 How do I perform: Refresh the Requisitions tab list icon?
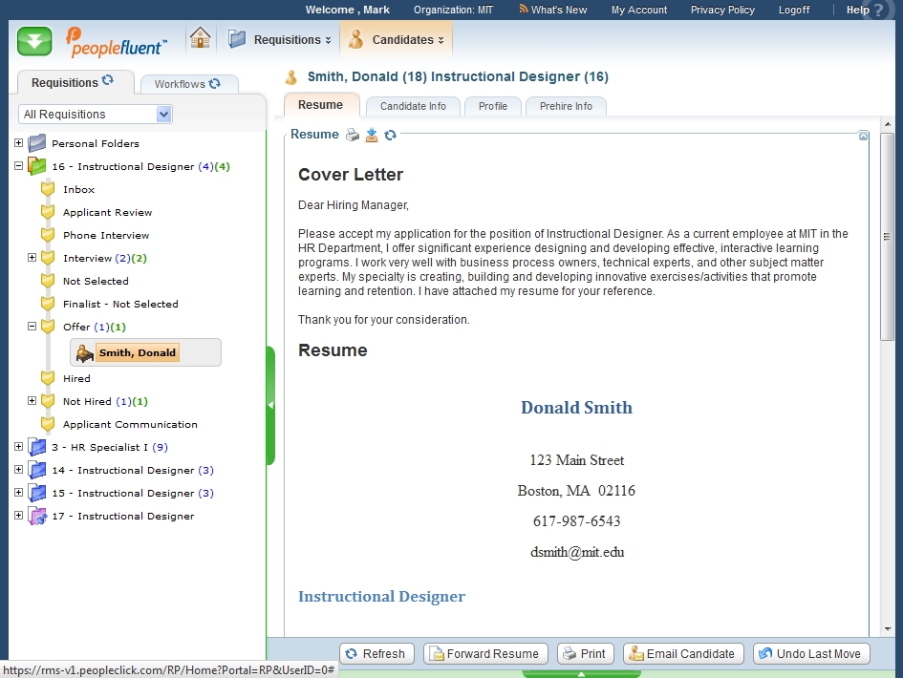point(108,82)
